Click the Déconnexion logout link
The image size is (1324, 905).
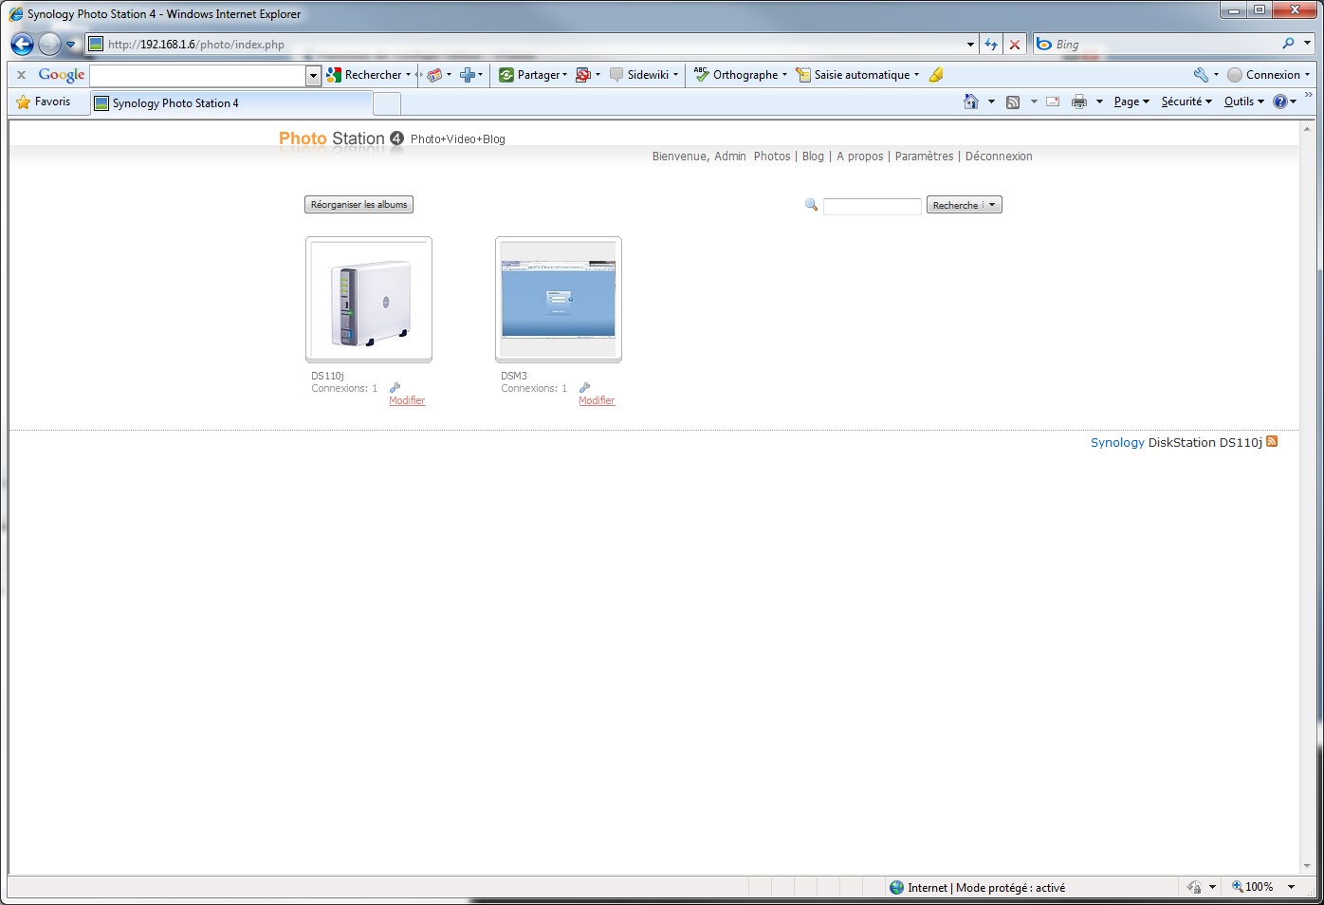pyautogui.click(x=999, y=157)
